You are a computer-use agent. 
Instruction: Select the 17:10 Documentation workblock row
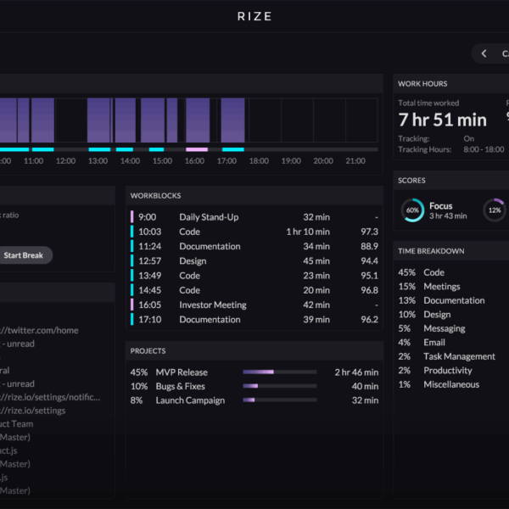(x=255, y=320)
